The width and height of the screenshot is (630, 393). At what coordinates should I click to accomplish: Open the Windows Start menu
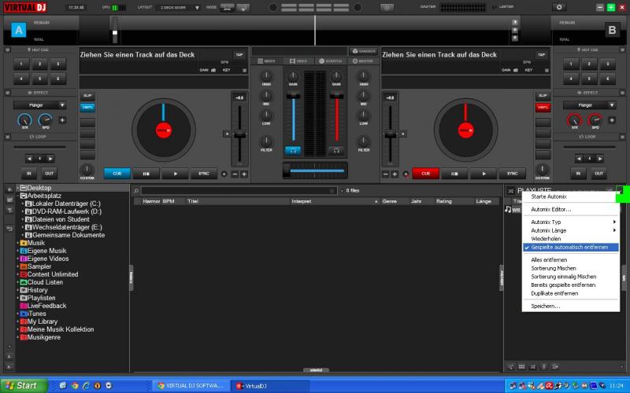pyautogui.click(x=24, y=386)
